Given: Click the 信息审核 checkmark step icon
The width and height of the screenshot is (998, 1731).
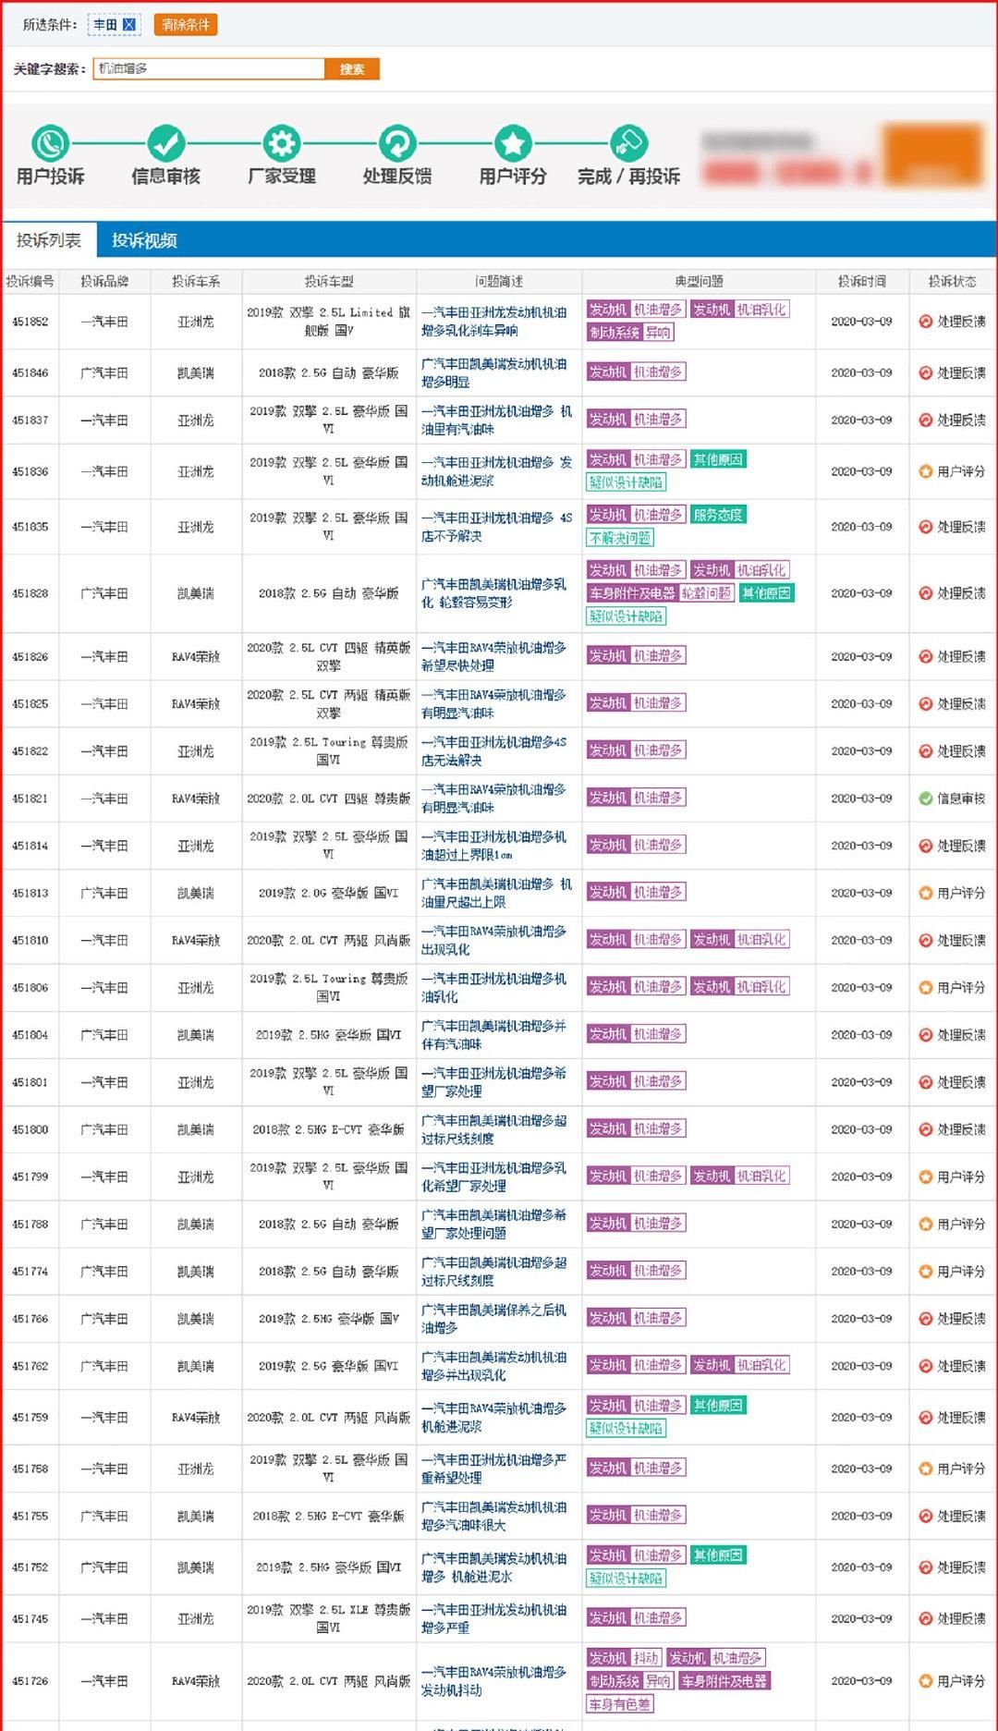Looking at the screenshot, I should [166, 142].
